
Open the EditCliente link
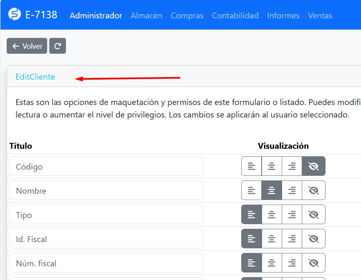point(35,77)
